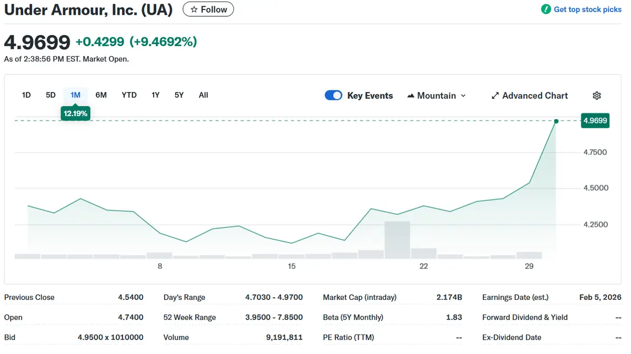Image resolution: width=631 pixels, height=354 pixels.
Task: Click the green badge icon beside top stock picks
Action: pyautogui.click(x=546, y=9)
